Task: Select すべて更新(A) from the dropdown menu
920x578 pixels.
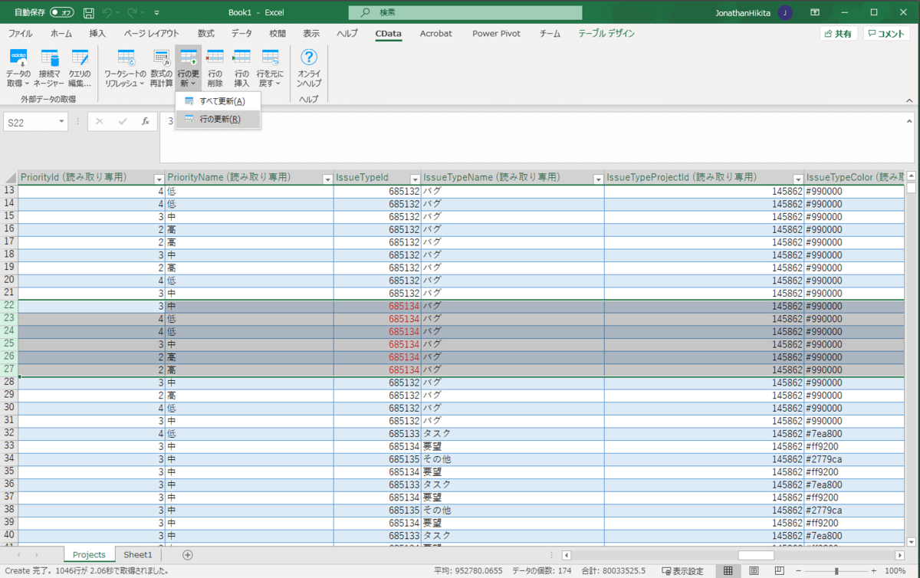Action: click(x=222, y=101)
